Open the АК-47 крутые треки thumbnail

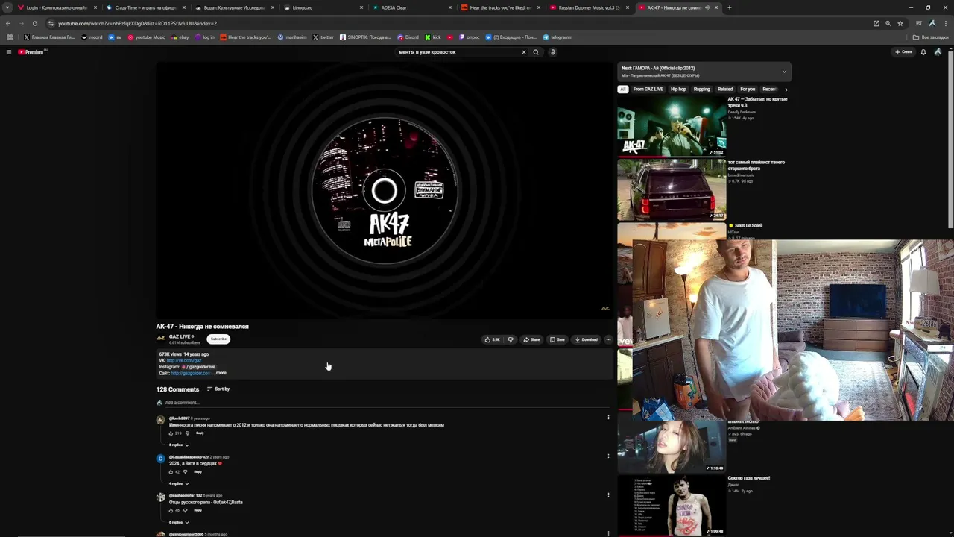[x=672, y=126]
